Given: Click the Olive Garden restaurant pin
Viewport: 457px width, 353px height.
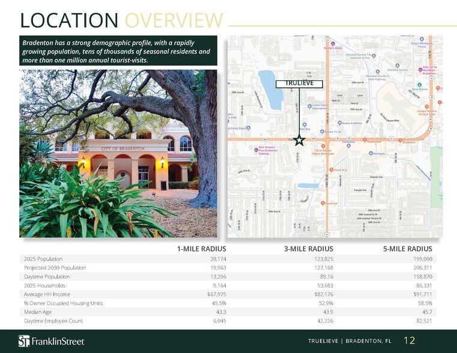Looking at the screenshot, I should point(323,146).
